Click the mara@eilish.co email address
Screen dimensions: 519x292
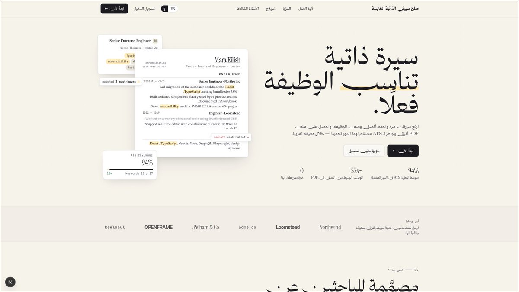pyautogui.click(x=156, y=63)
